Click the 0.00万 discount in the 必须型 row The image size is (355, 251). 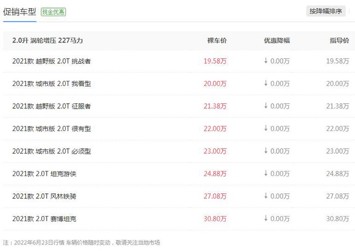(x=277, y=151)
